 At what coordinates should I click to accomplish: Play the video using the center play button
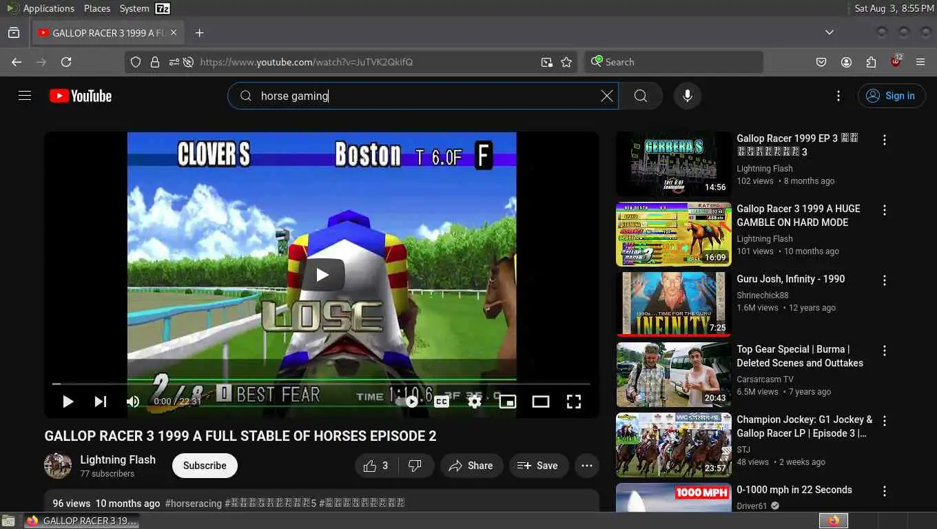322,275
